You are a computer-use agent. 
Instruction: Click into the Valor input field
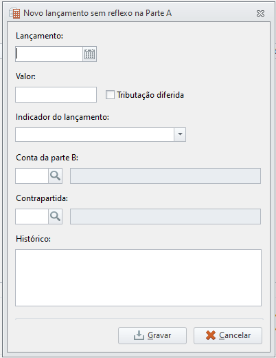click(x=56, y=94)
